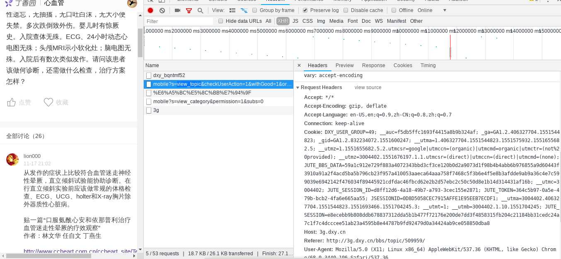Select the 3g request row
This screenshot has height=259, width=561.
[x=218, y=110]
